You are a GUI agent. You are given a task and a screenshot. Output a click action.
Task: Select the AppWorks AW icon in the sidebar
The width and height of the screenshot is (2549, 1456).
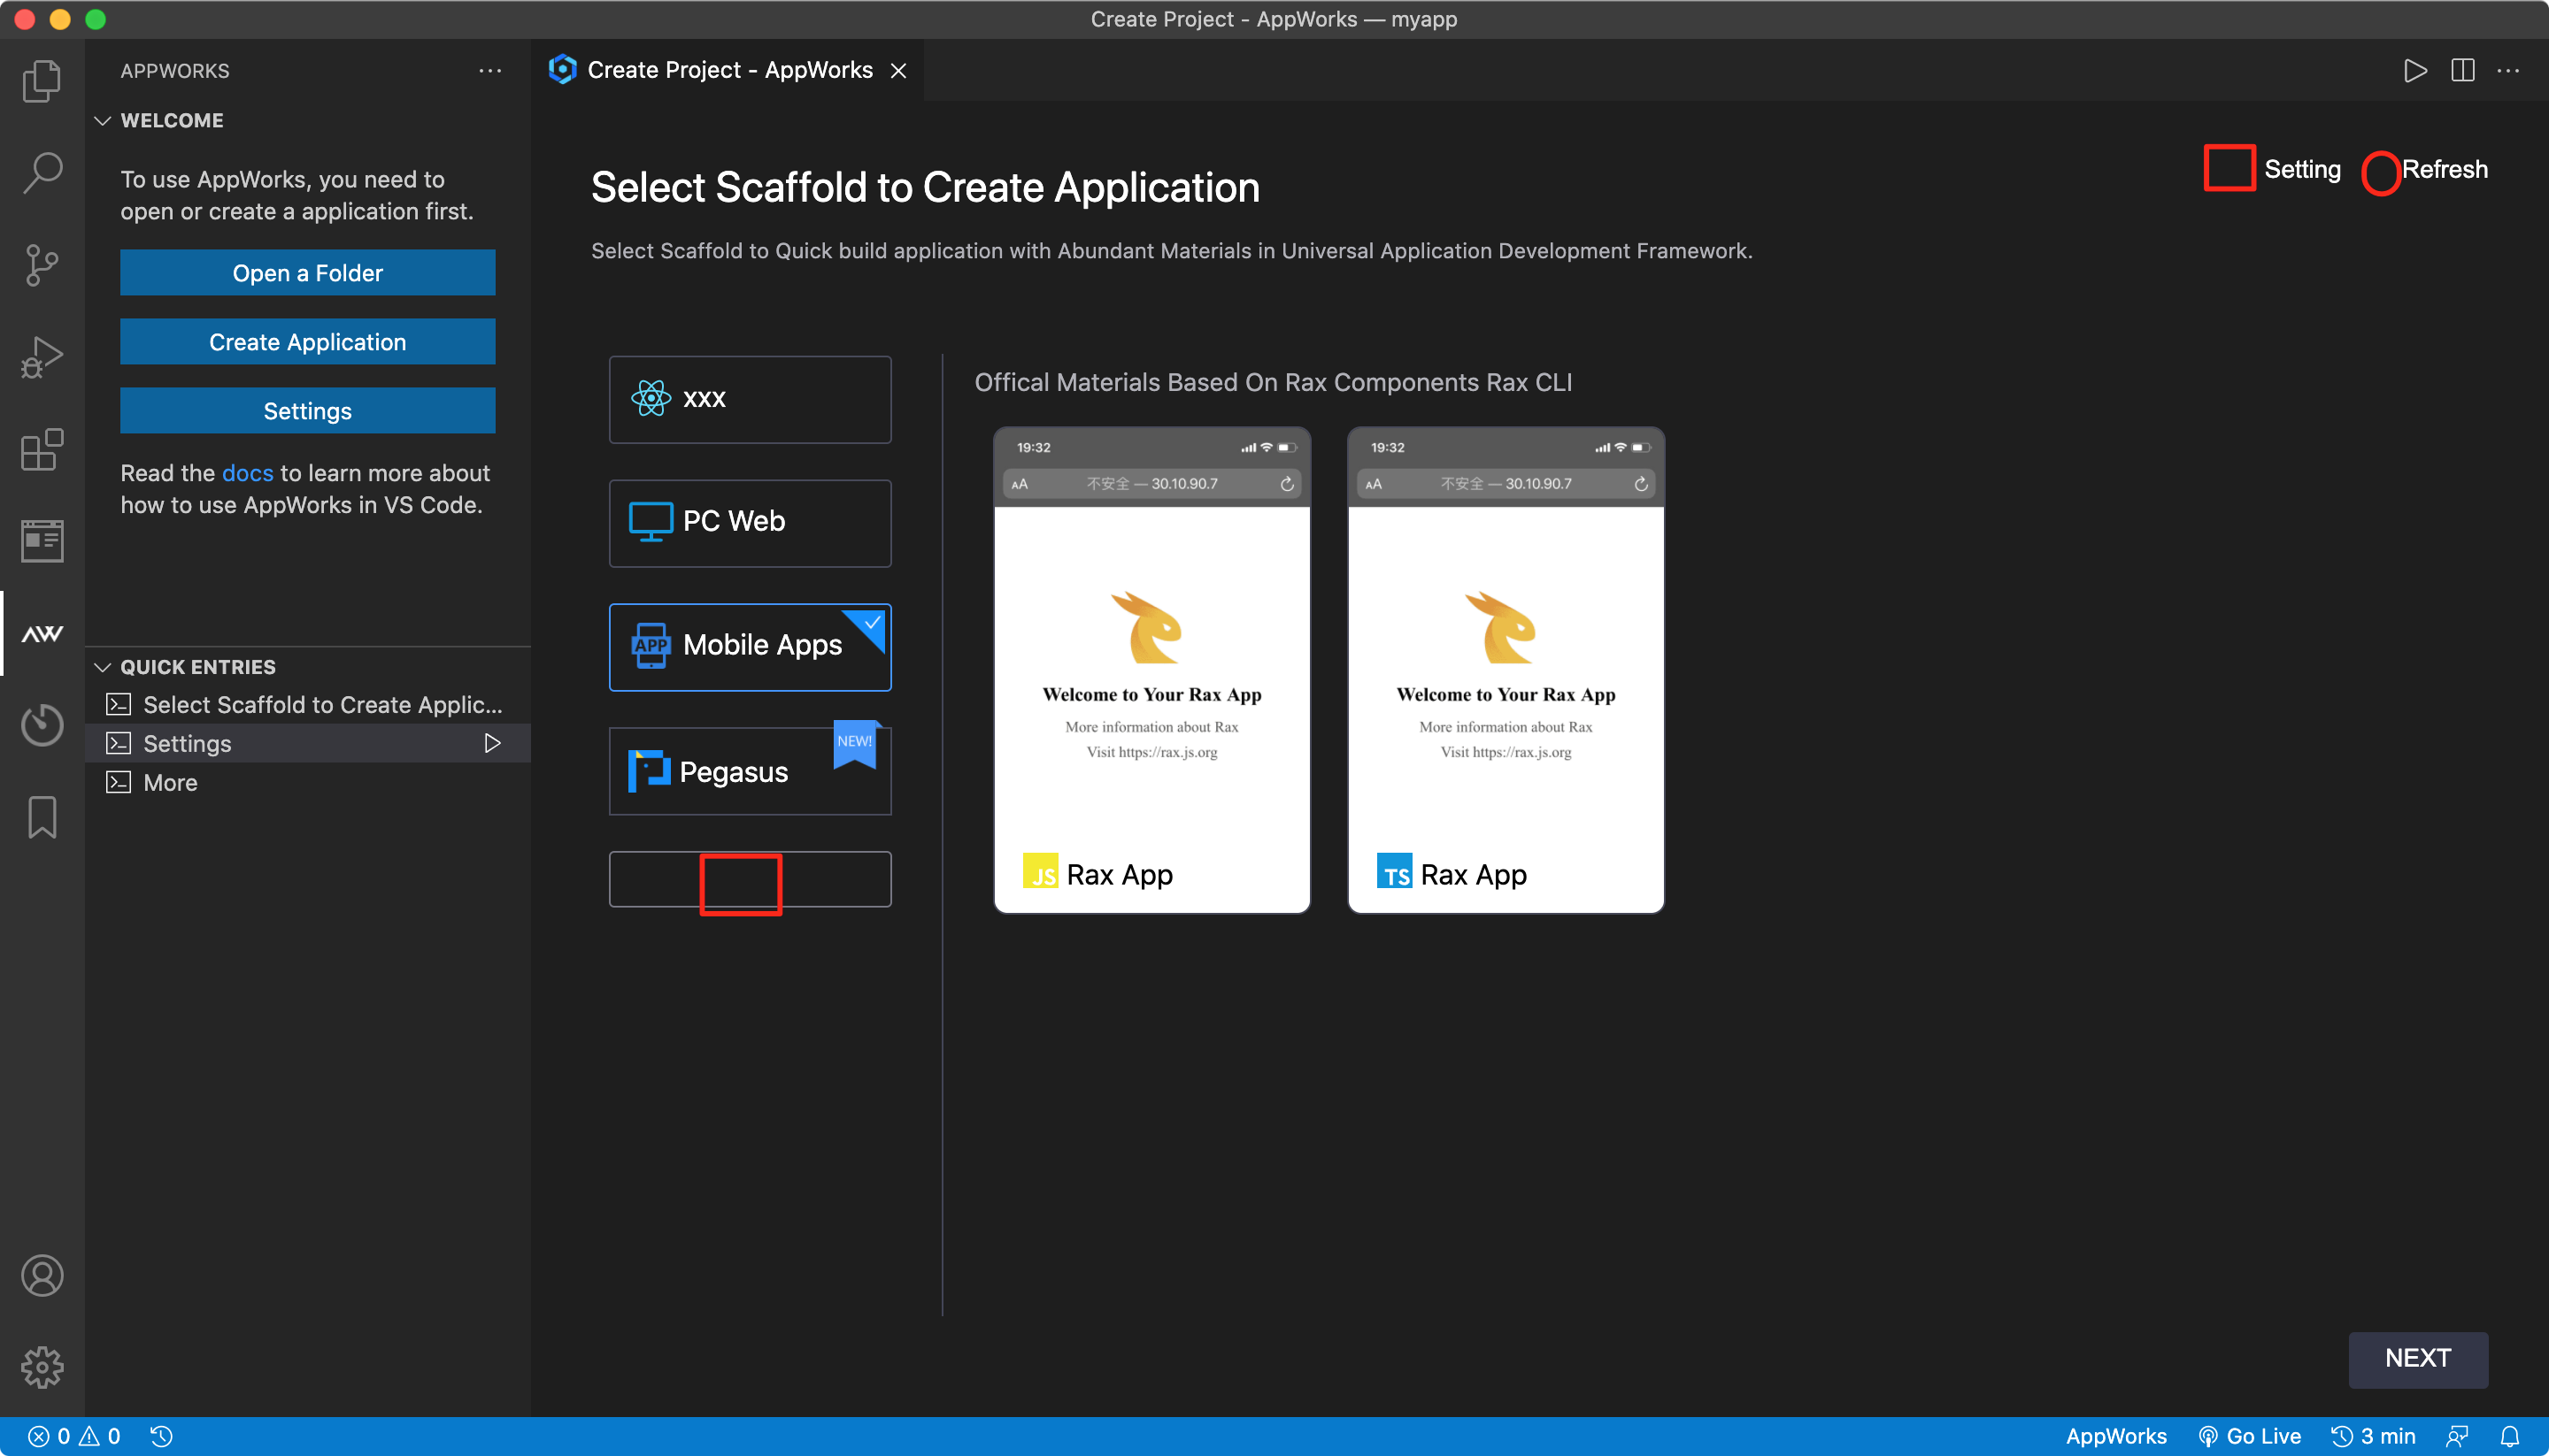click(41, 632)
